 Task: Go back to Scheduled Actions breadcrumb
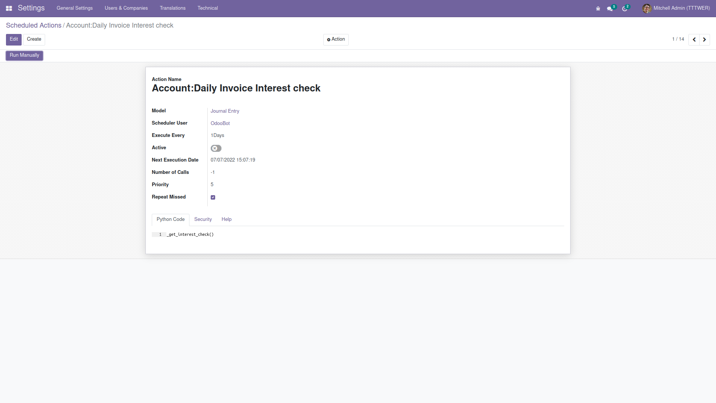[x=34, y=25]
